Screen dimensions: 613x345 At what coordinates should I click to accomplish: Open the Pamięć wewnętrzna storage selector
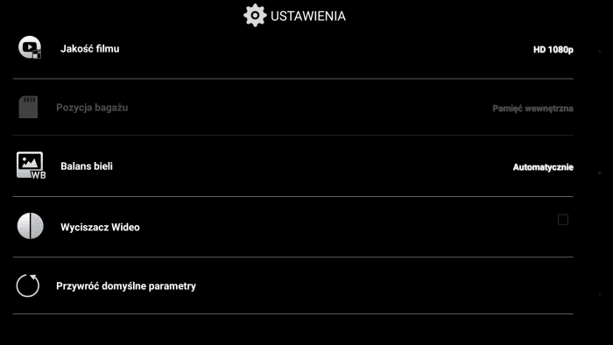(x=532, y=109)
